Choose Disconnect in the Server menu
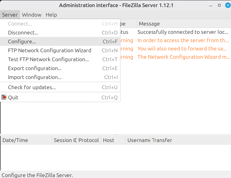Viewport: 231px width, 178px height. 23,33
